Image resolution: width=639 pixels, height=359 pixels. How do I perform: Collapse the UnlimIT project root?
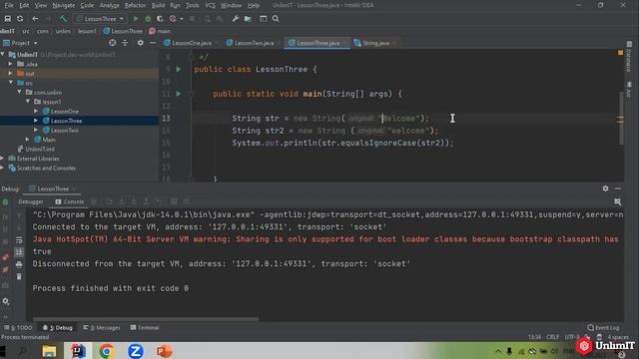3,55
